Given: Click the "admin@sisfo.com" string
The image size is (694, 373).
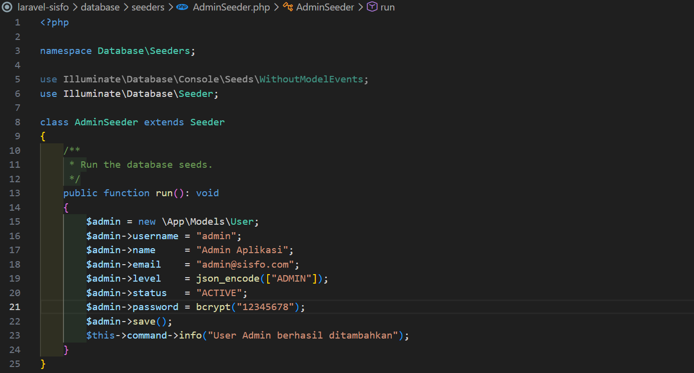Looking at the screenshot, I should [245, 264].
